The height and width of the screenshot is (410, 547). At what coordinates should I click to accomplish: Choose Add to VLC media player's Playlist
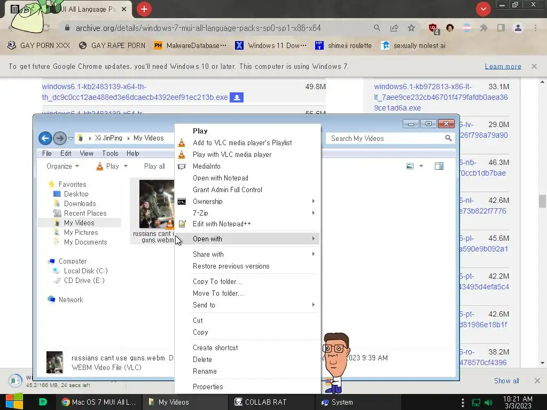247,143
